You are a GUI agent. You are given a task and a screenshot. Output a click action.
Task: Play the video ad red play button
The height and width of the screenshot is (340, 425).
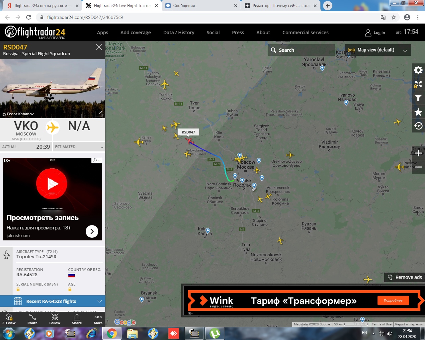click(x=52, y=183)
